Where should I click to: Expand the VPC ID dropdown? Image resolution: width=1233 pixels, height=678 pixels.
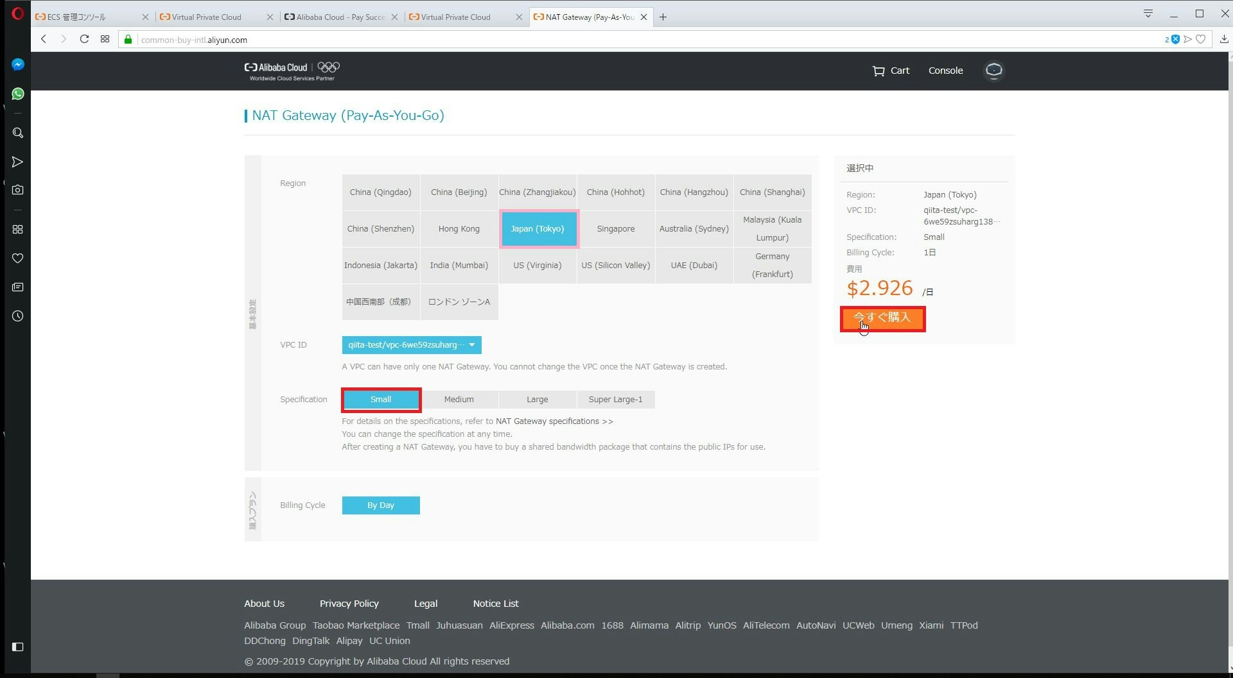tap(412, 345)
